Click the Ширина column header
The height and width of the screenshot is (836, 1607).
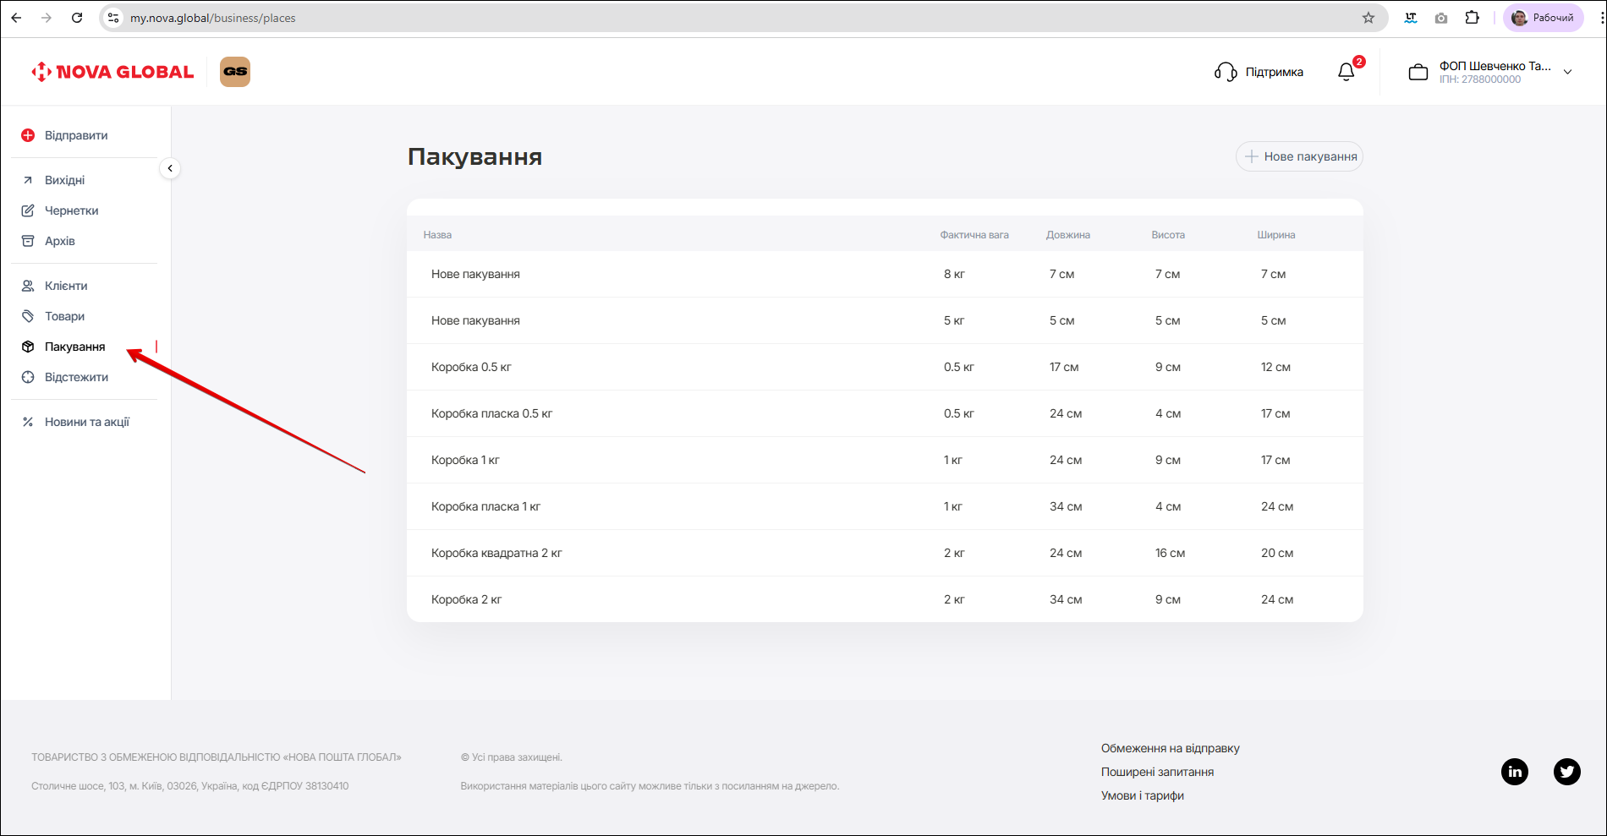coord(1276,235)
